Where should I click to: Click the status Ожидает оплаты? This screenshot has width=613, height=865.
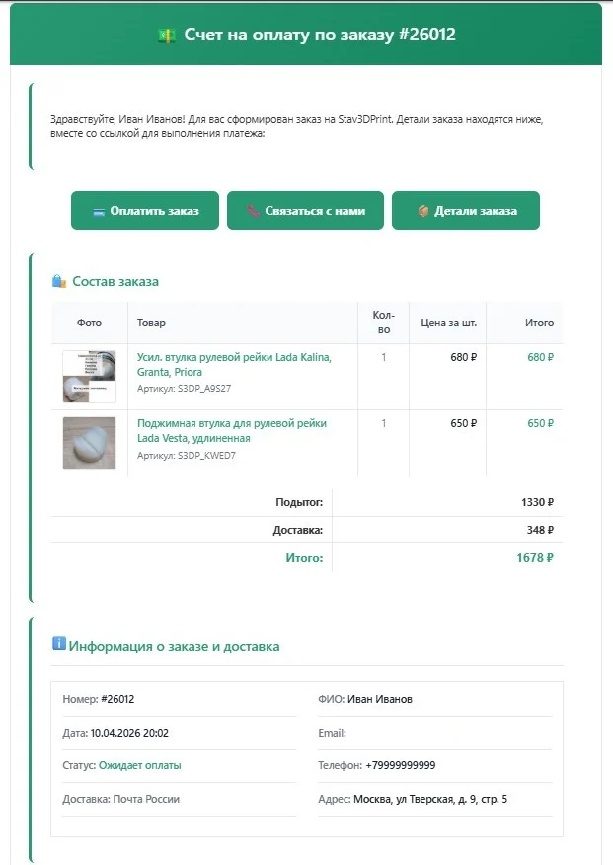pos(140,765)
